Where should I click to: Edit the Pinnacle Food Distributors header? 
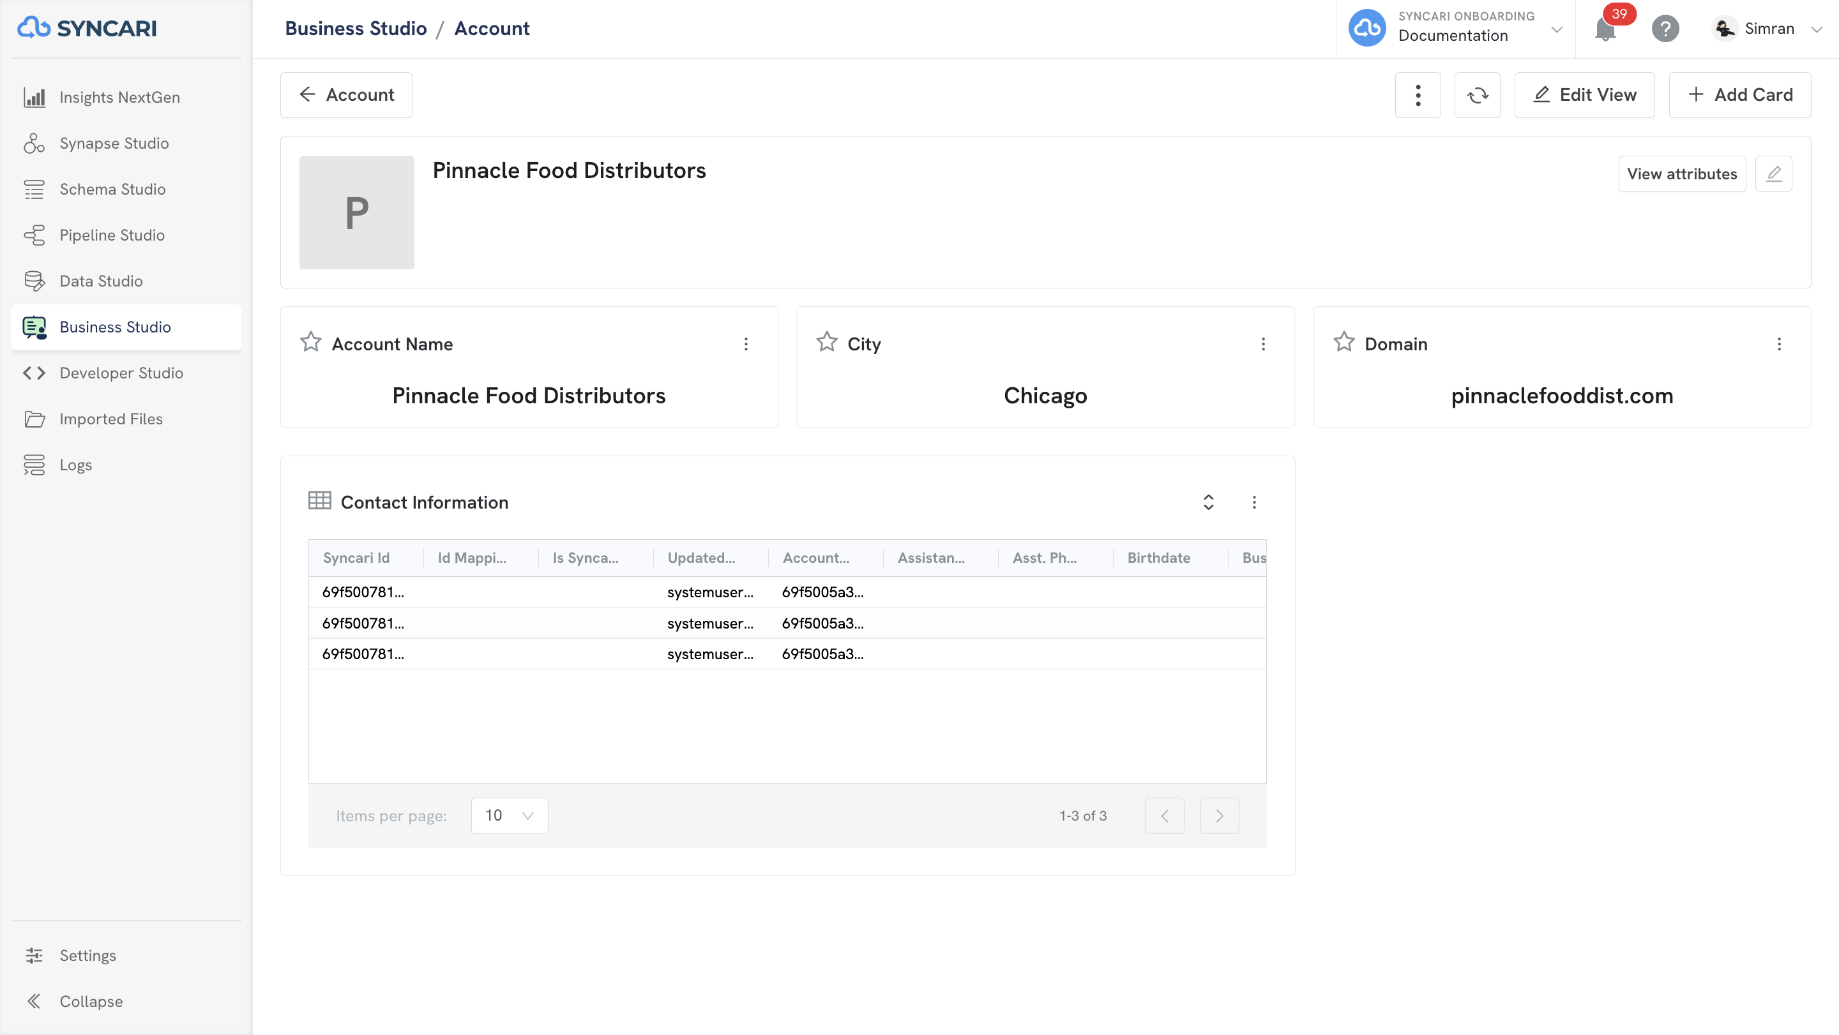click(1773, 174)
